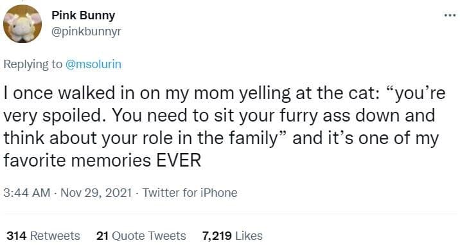Open the @msolurin mention link
The height and width of the screenshot is (245, 460).
93,64
